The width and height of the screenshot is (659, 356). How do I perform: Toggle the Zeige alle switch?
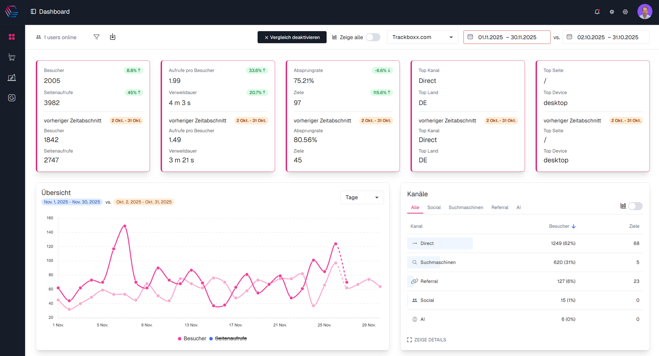373,37
